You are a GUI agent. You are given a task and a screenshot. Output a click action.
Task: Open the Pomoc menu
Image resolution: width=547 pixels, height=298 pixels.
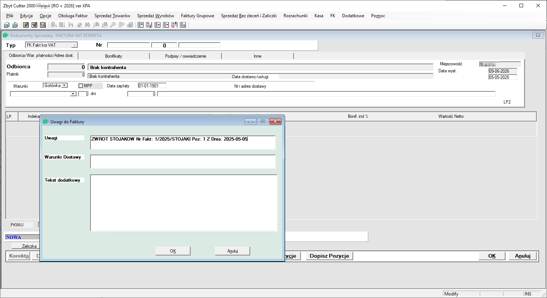point(378,16)
